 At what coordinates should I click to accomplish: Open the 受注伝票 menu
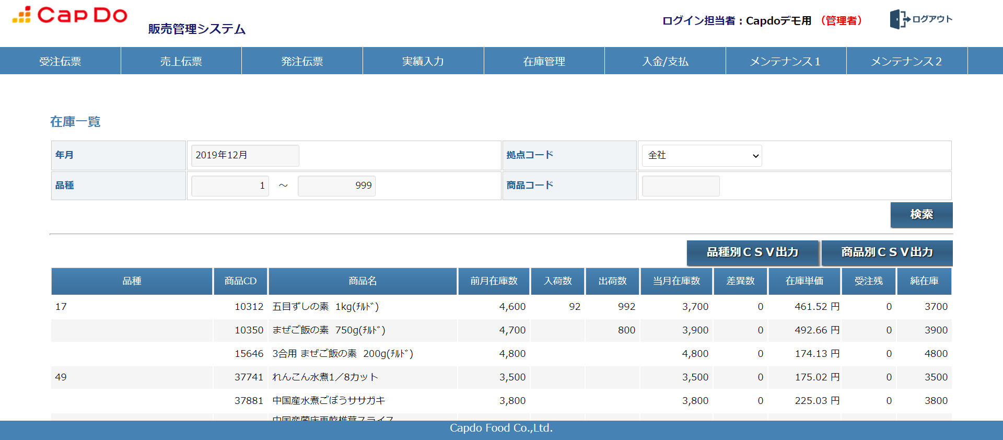[60, 61]
